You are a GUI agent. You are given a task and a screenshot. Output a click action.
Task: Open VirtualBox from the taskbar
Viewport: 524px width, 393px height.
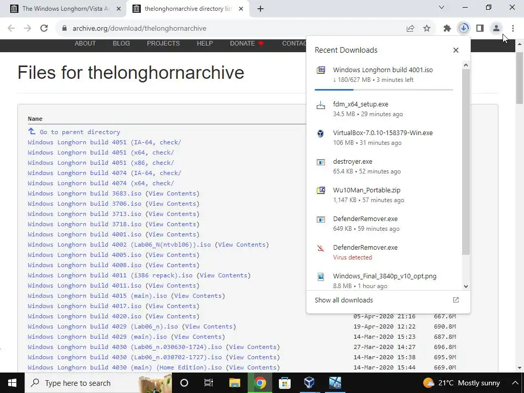[x=310, y=383]
